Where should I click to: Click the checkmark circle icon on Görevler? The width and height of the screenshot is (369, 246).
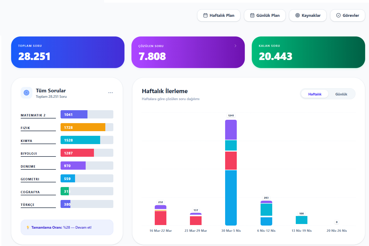338,16
